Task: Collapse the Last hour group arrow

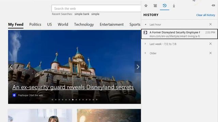Action: [x=145, y=24]
